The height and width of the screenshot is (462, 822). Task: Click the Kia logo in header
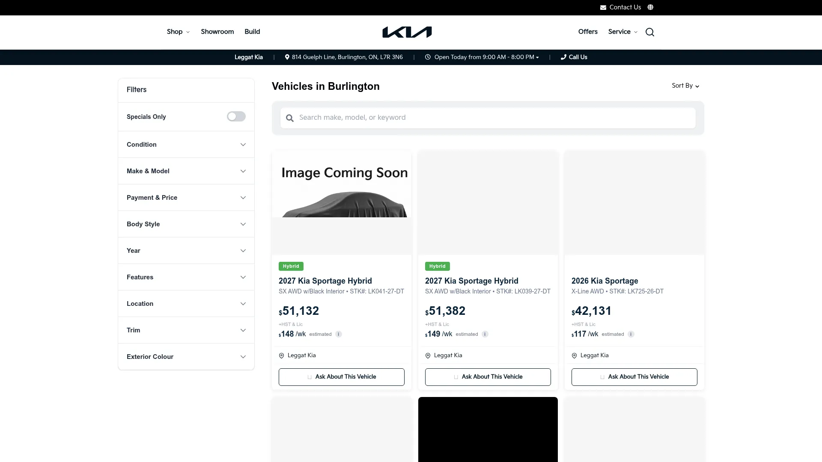(x=407, y=32)
